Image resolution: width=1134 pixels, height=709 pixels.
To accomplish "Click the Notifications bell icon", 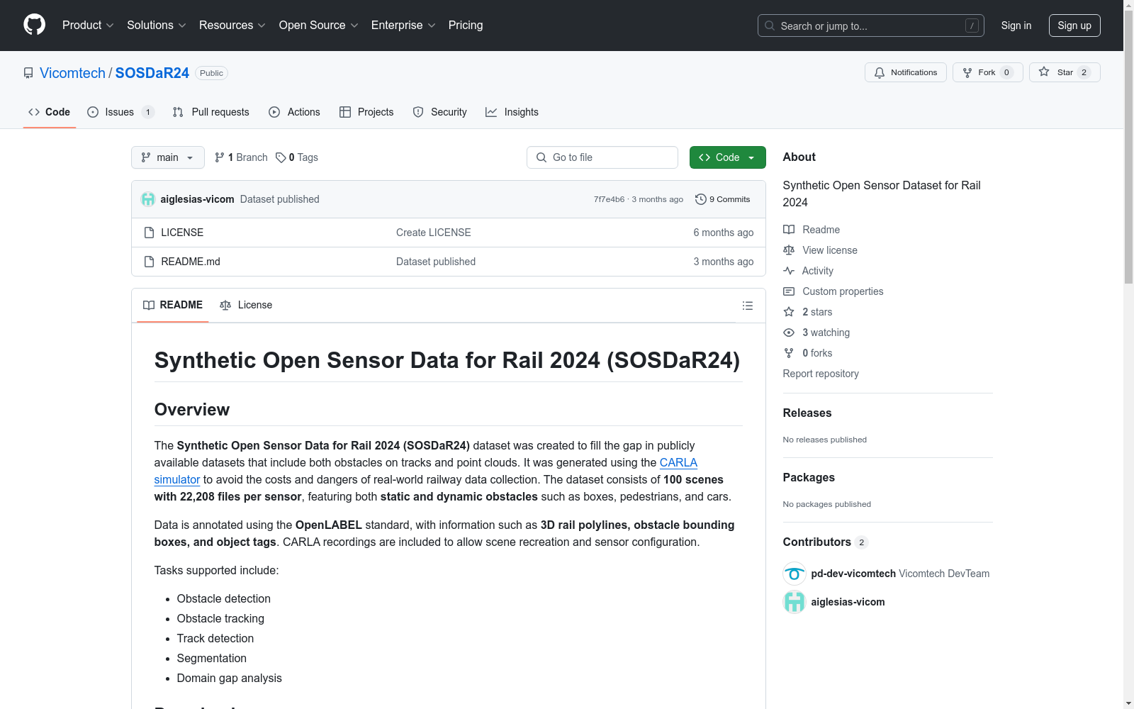I will (880, 72).
